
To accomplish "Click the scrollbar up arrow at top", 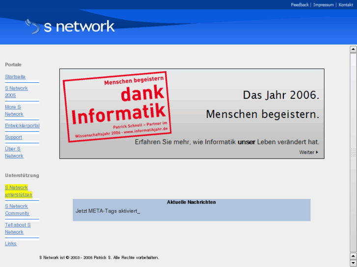I will pyautogui.click(x=353, y=49).
